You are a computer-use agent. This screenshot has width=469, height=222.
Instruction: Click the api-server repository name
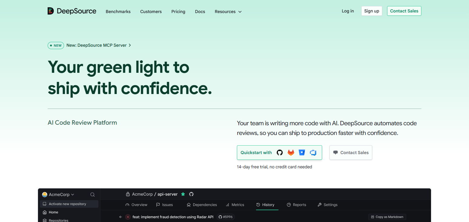(x=167, y=194)
